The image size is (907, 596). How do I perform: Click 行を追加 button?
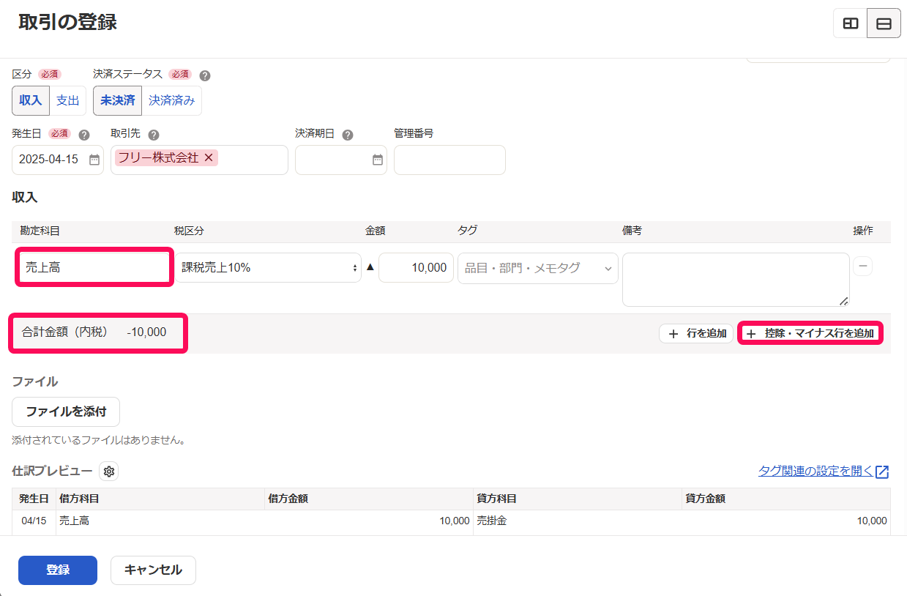point(696,333)
